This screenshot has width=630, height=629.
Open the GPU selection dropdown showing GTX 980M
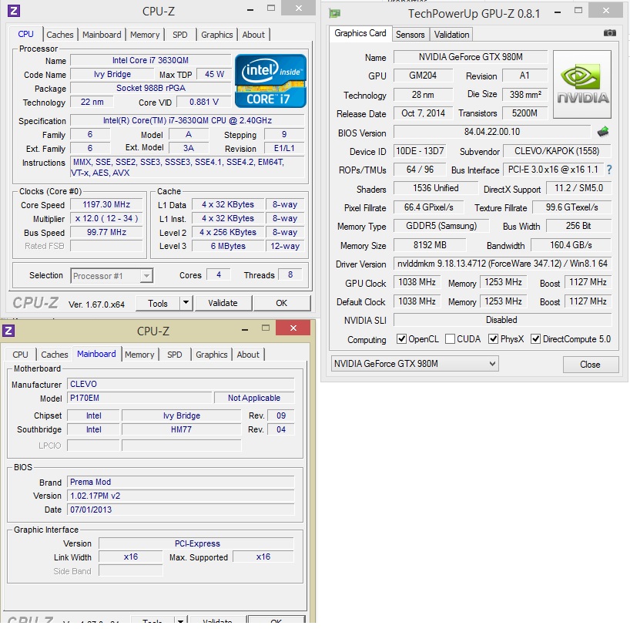[414, 364]
